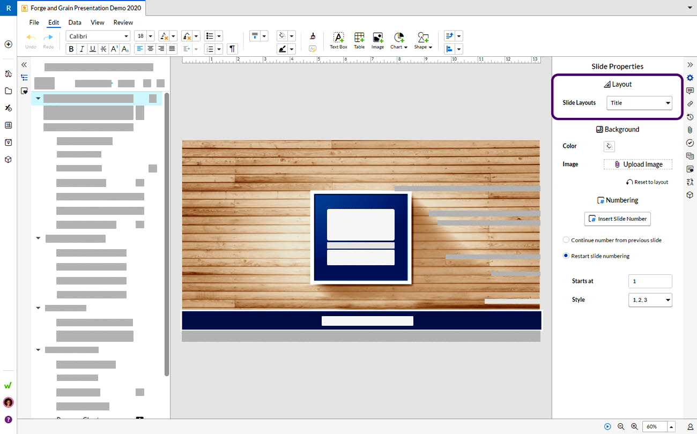Open the font name Calibri dropdown
Image resolution: width=697 pixels, height=434 pixels.
98,36
